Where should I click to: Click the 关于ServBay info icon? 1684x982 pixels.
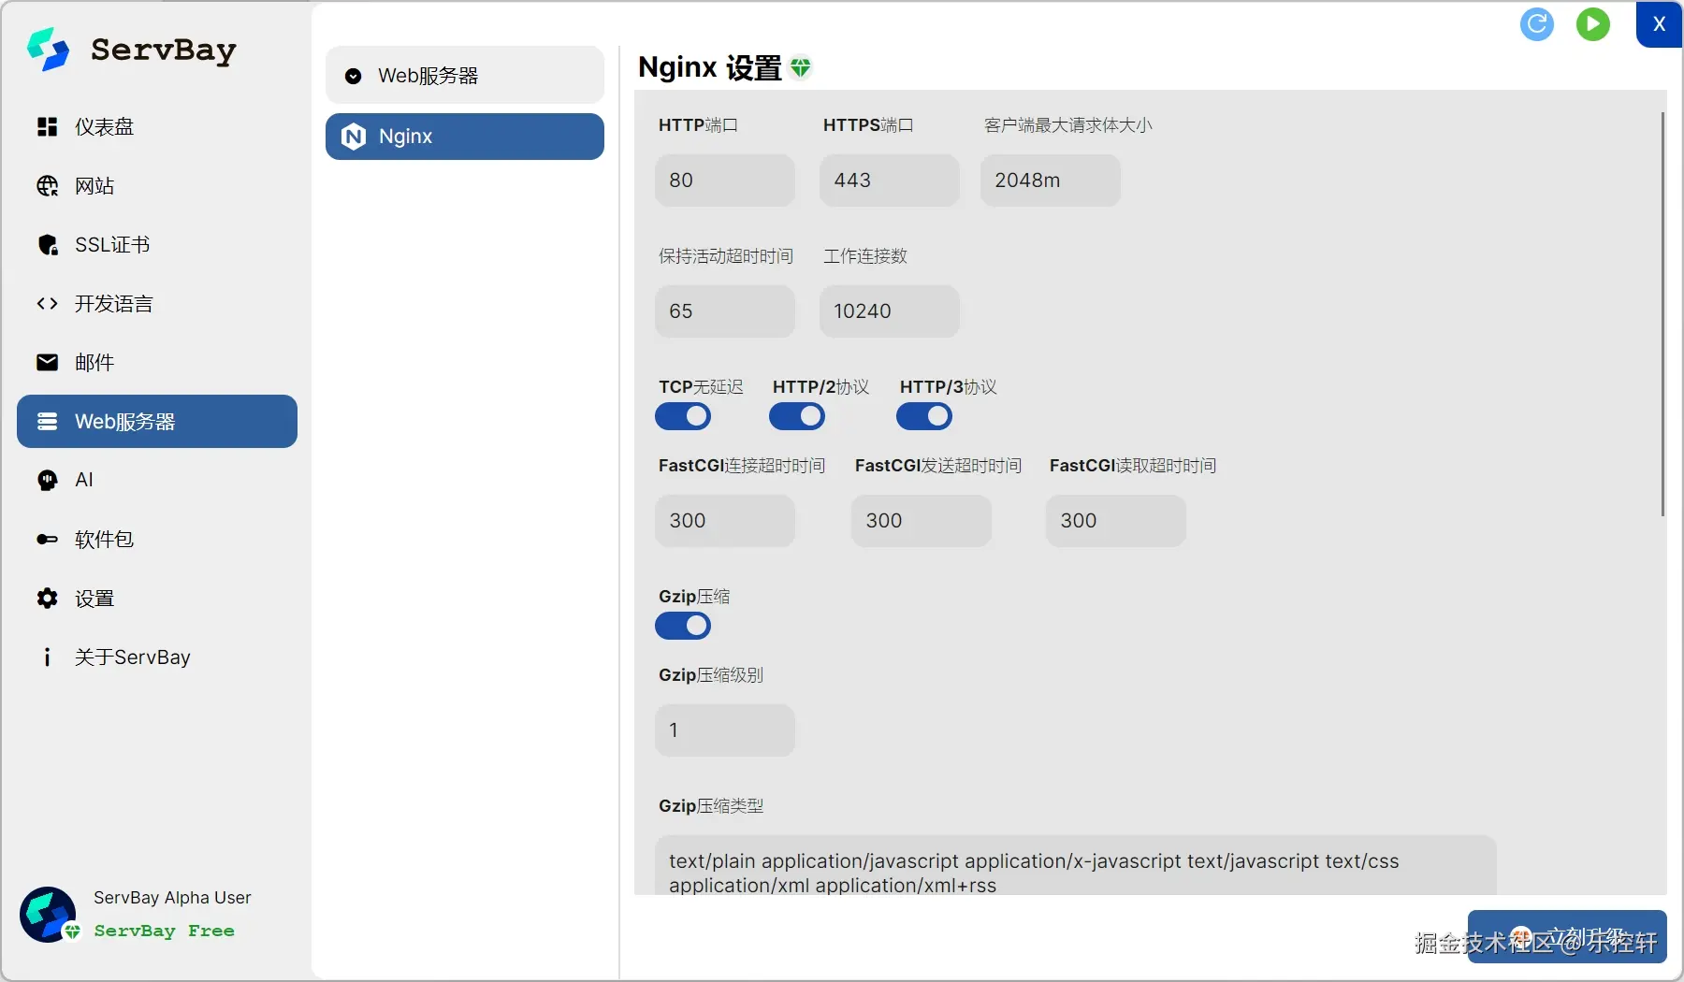coord(47,657)
